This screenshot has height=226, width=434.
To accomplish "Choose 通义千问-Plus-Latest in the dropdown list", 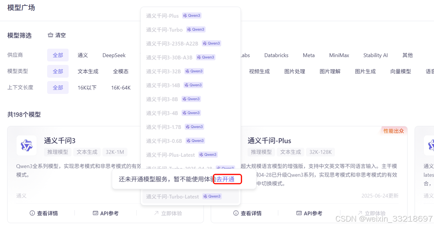I will point(191,155).
